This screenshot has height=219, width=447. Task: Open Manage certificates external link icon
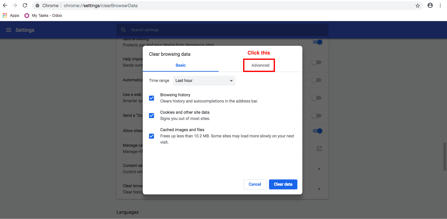pyautogui.click(x=319, y=149)
